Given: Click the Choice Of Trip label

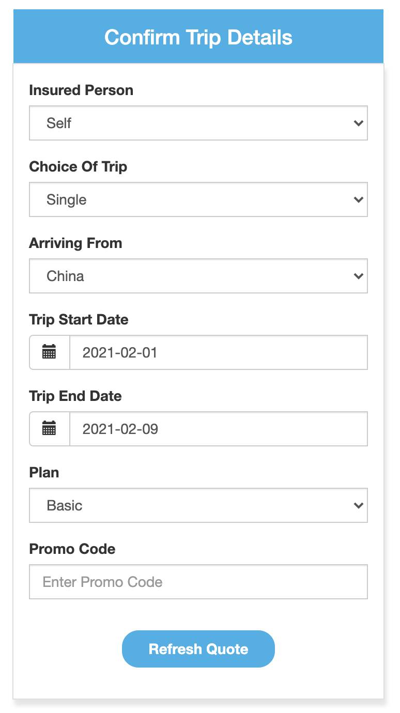Looking at the screenshot, I should (x=78, y=167).
